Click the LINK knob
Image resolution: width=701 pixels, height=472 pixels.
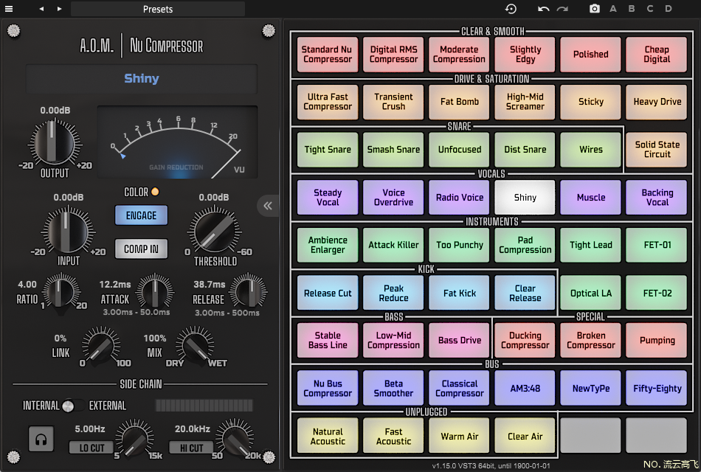coord(100,345)
